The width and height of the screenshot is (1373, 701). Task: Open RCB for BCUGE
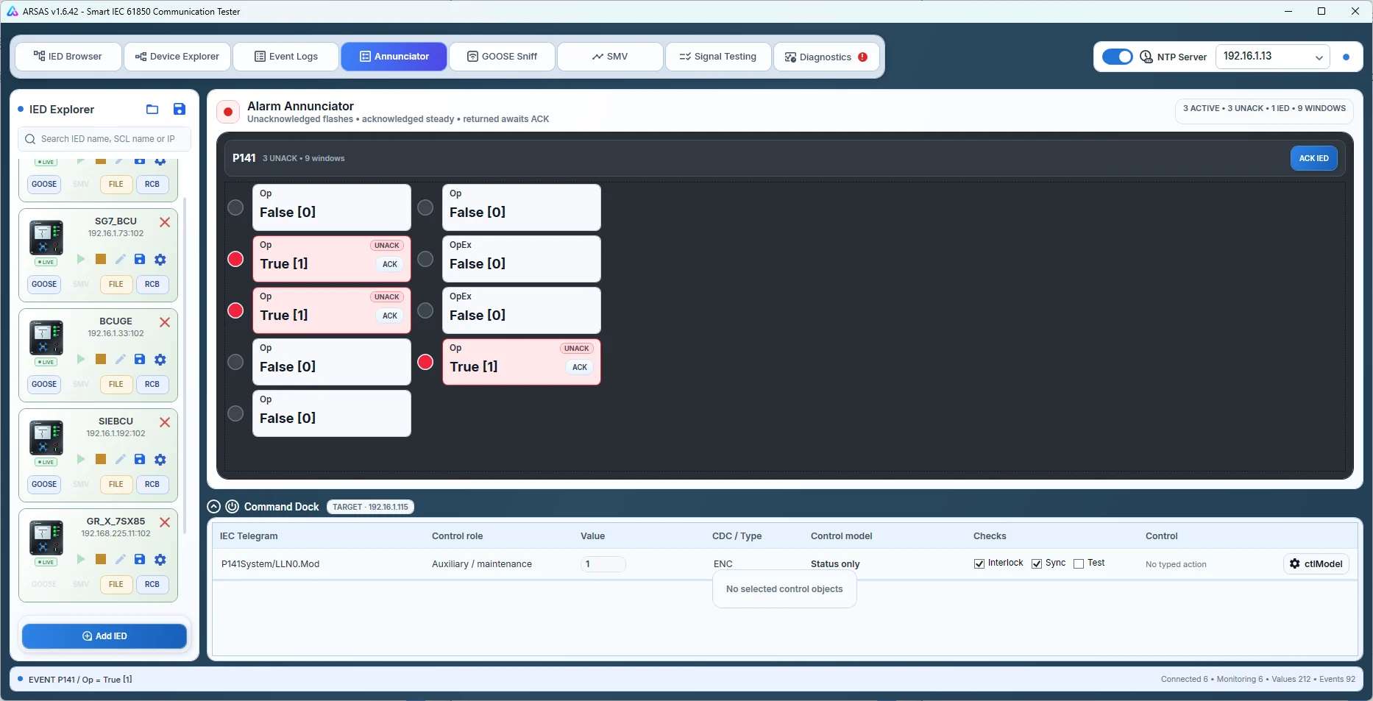click(152, 384)
